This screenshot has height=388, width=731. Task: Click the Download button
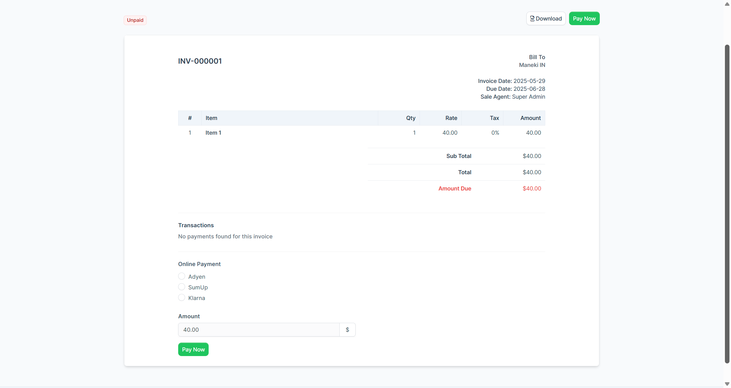546,19
